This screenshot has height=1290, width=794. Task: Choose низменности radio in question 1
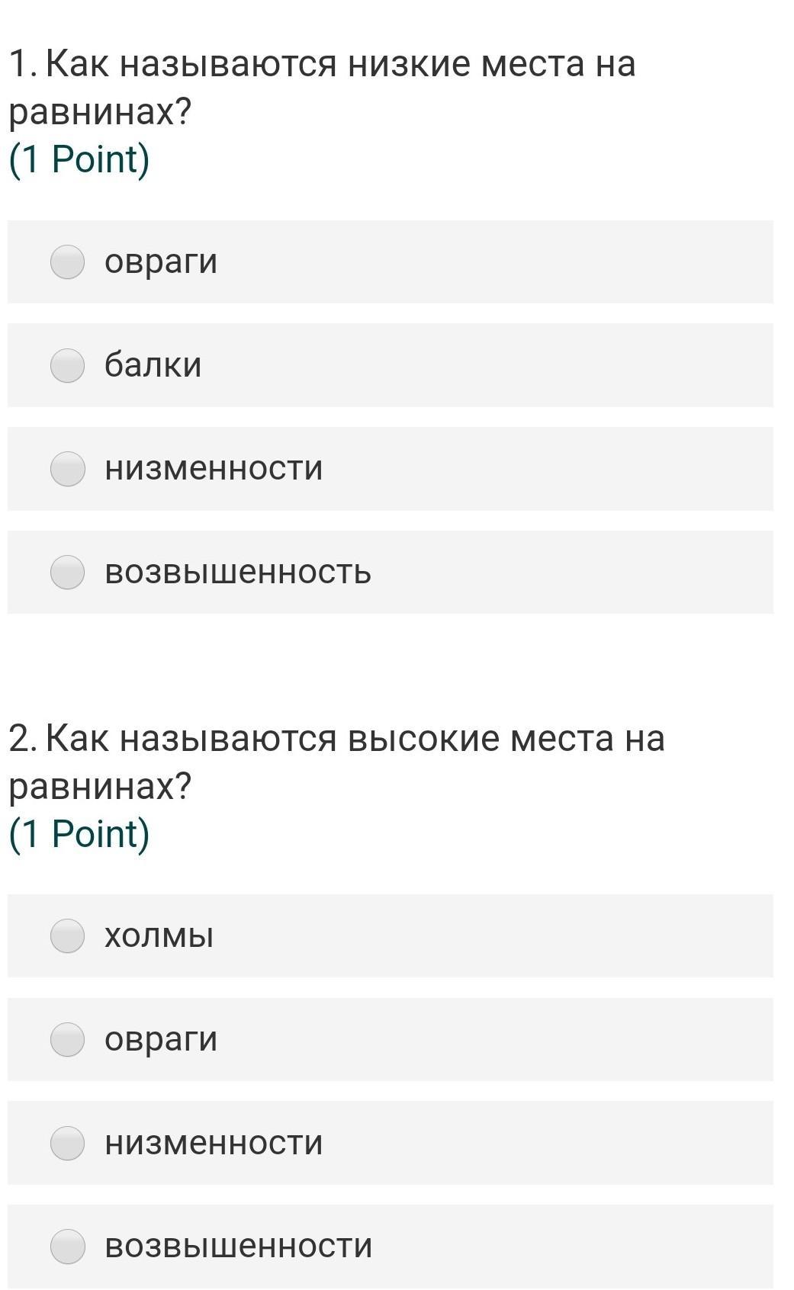[x=67, y=468]
